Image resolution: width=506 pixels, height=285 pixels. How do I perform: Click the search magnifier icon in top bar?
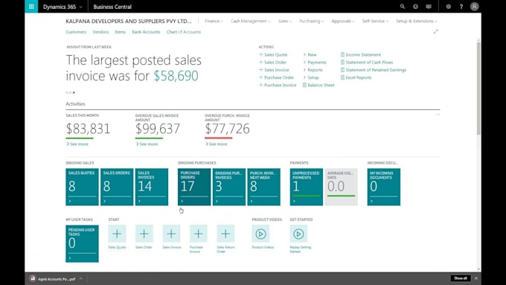pyautogui.click(x=403, y=7)
